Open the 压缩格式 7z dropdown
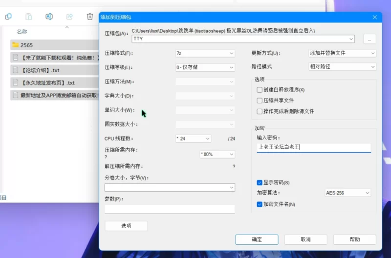This screenshot has height=258, width=391. tap(203, 53)
